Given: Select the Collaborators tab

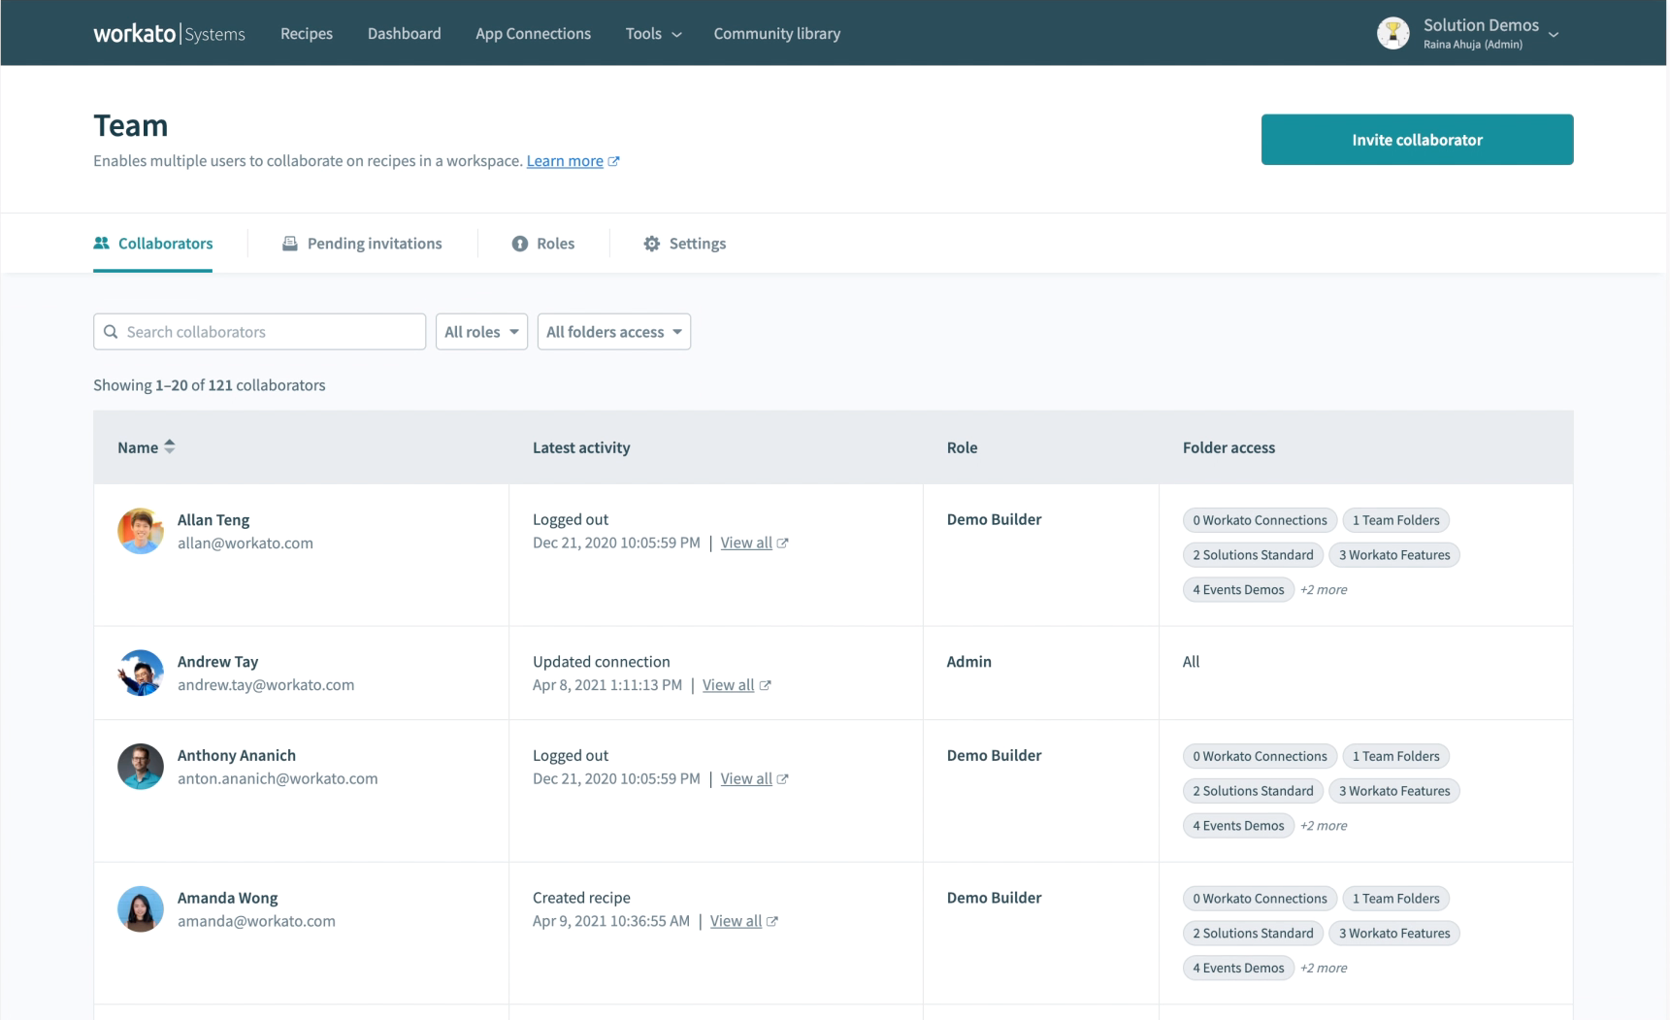Looking at the screenshot, I should coord(153,244).
